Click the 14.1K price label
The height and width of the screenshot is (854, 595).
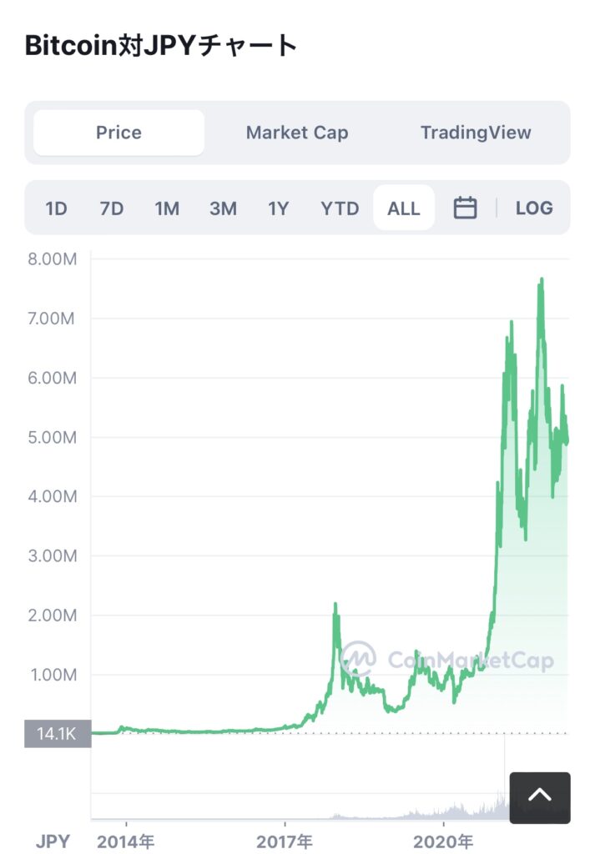[57, 734]
